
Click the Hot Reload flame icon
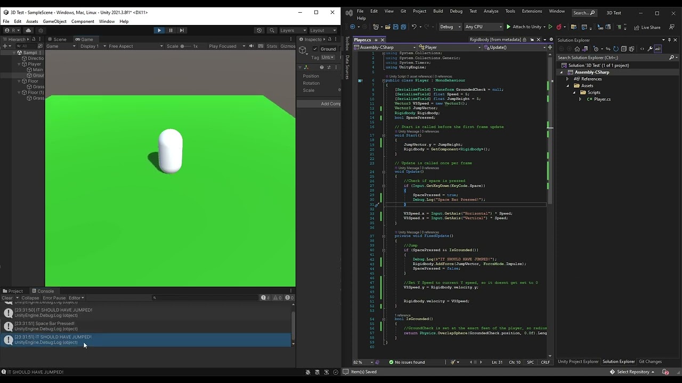558,27
